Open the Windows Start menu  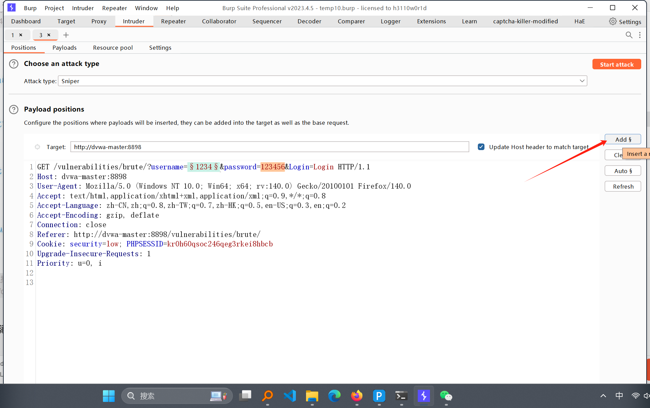tap(109, 396)
